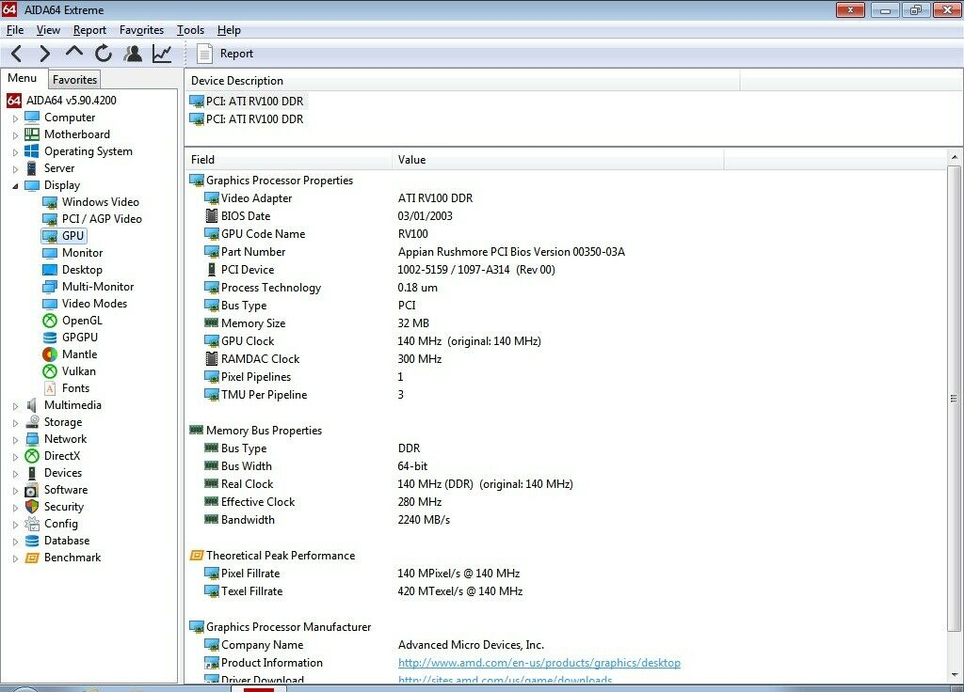
Task: Click the Config tools icon
Action: (32, 524)
